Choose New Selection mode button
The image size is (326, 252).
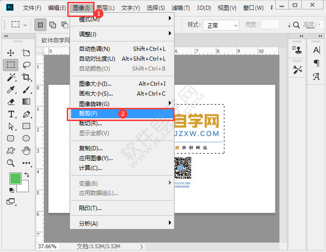coord(40,25)
